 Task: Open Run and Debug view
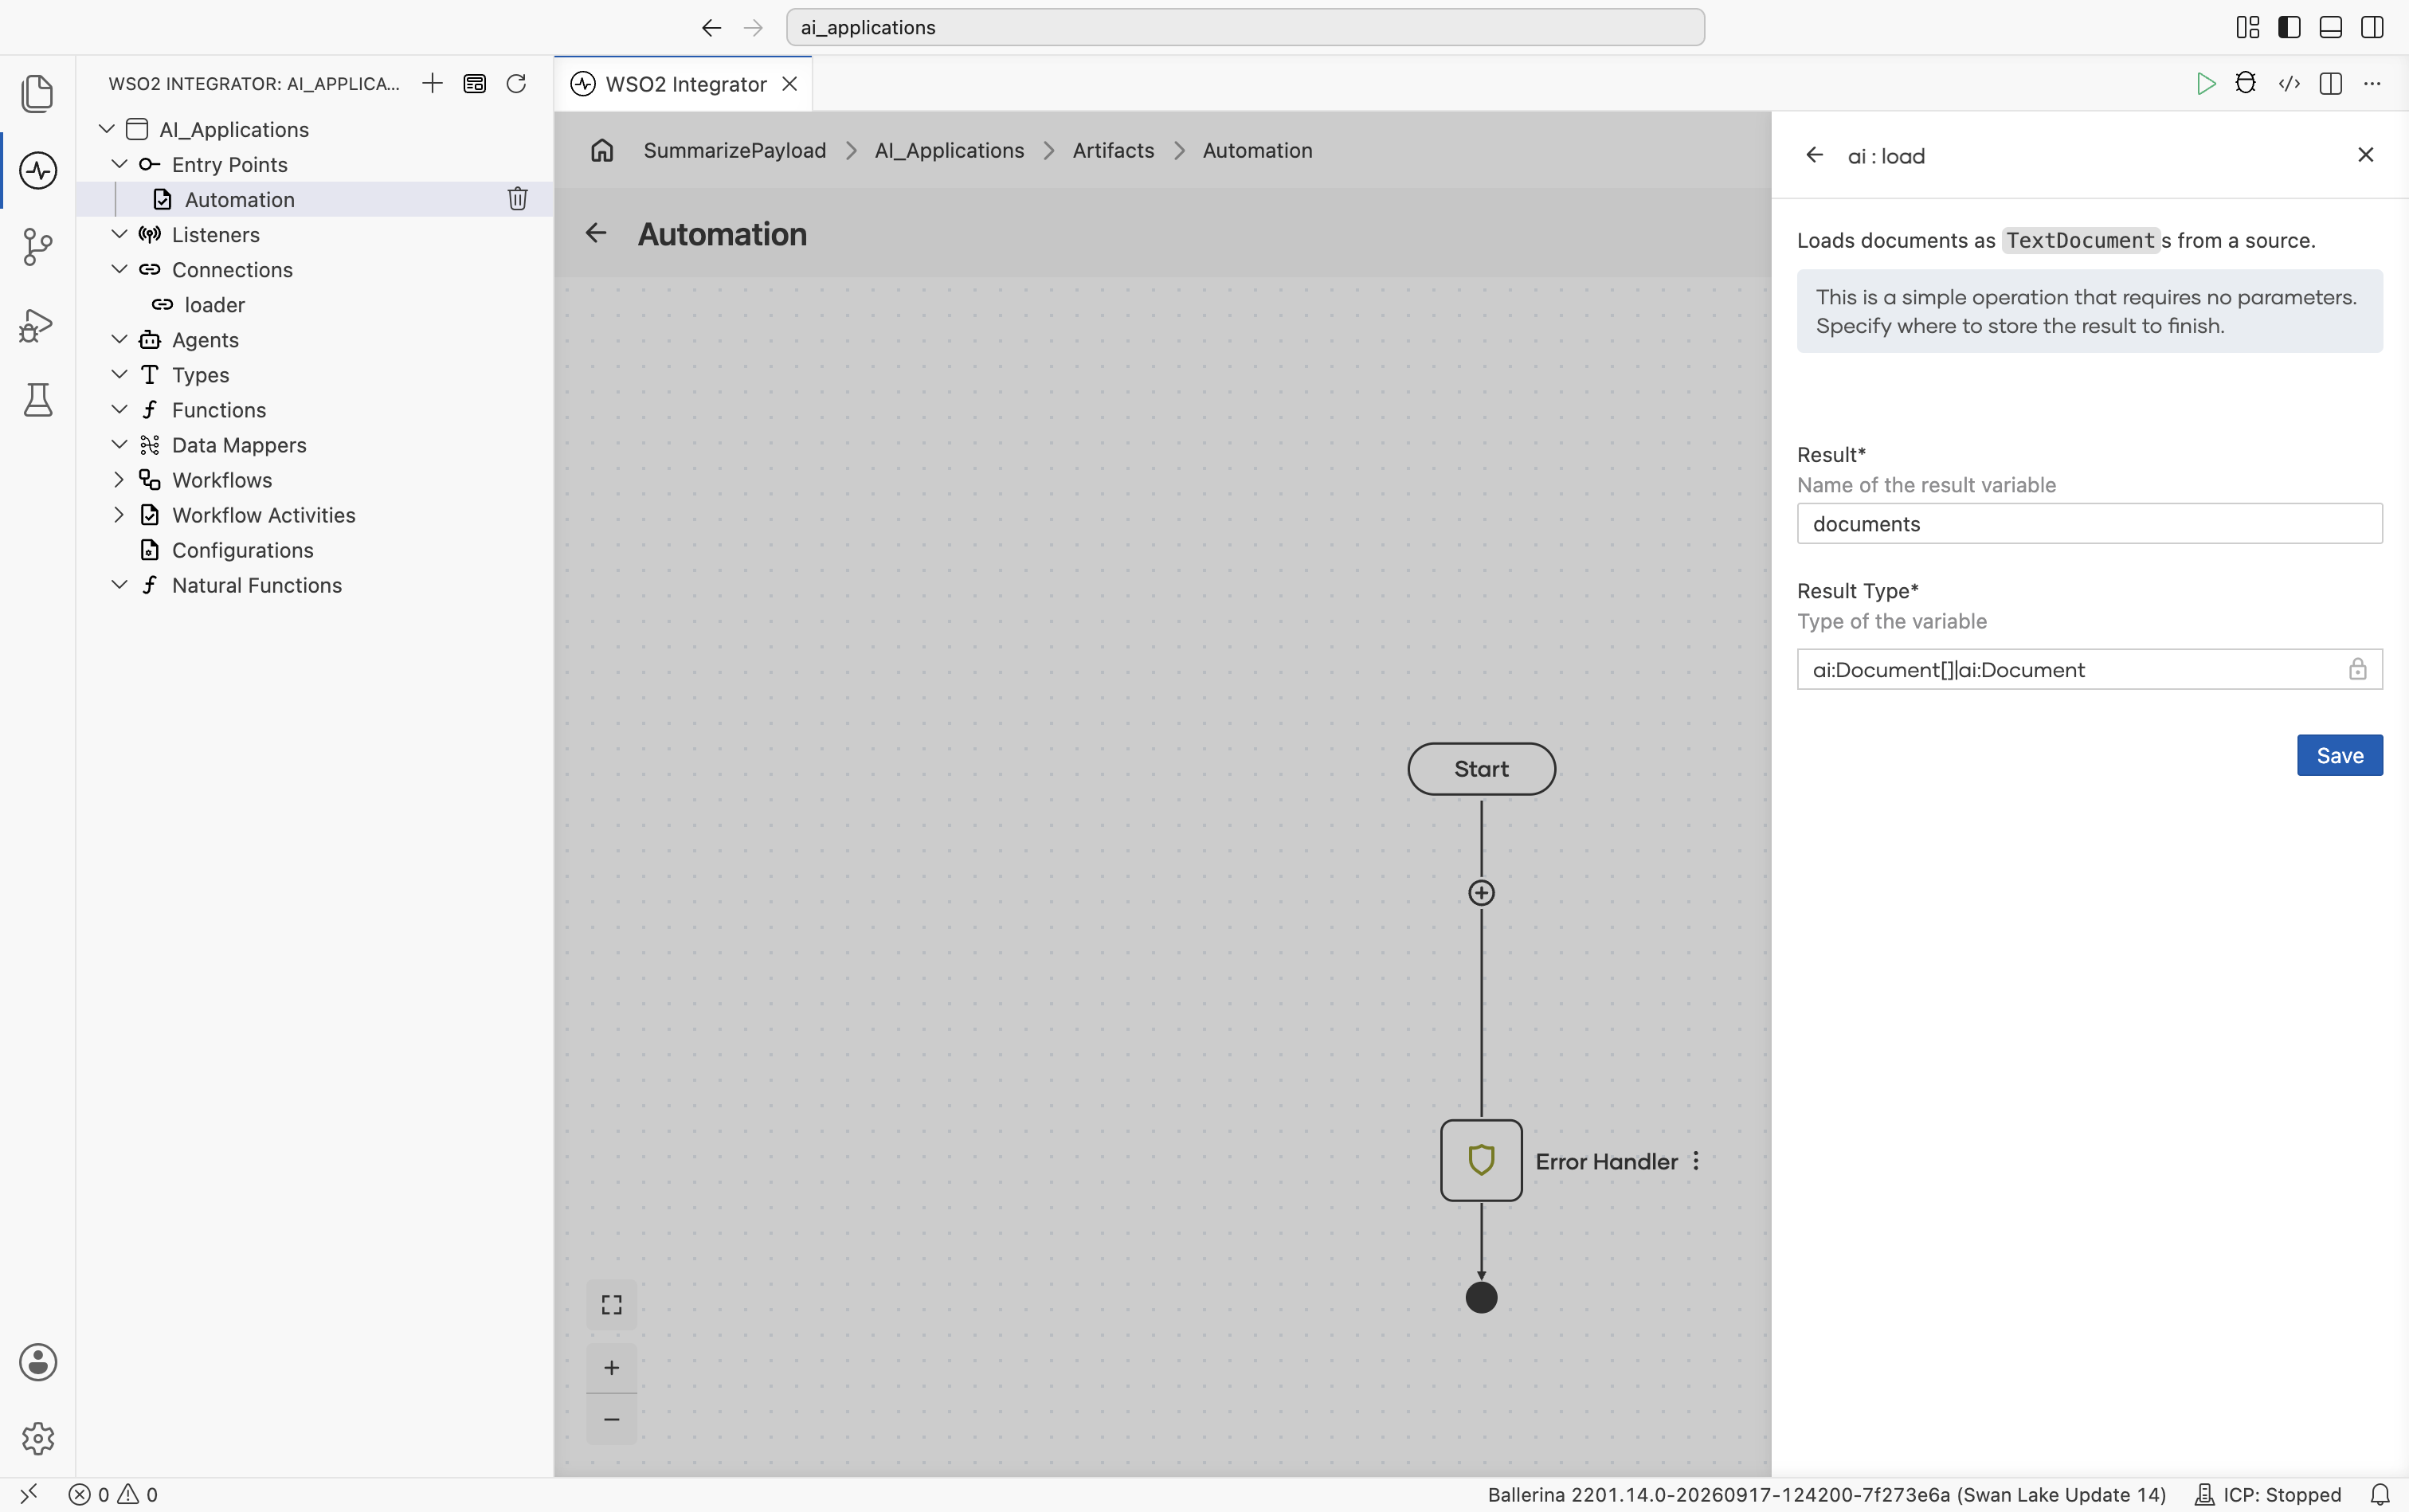coord(38,325)
